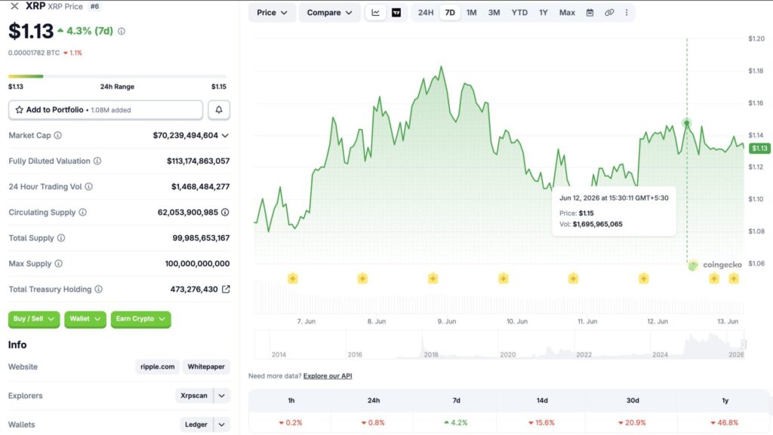
Task: Copy chart link with the chain icon
Action: (609, 13)
